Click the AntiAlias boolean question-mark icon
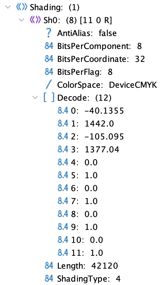 49,33
